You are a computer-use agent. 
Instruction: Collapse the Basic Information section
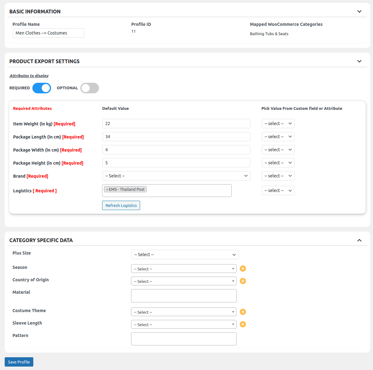[x=359, y=11]
